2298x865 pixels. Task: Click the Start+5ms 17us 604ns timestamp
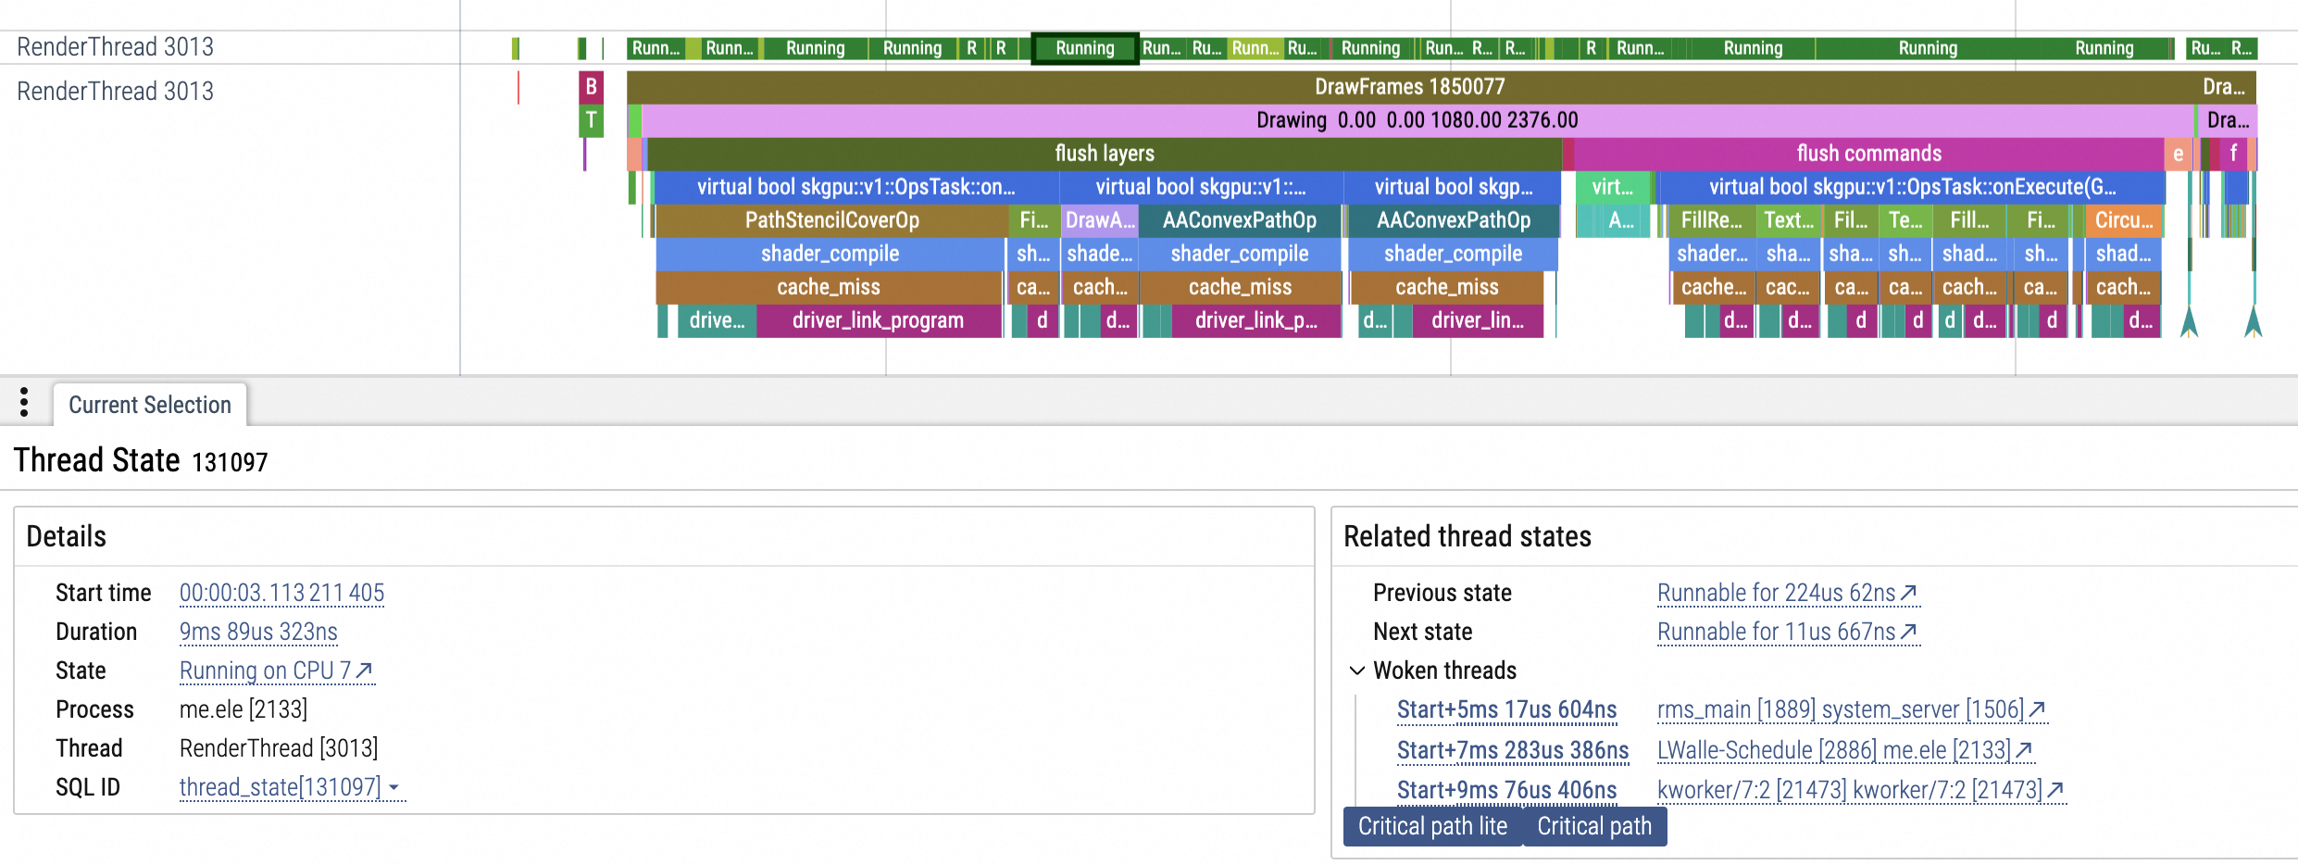(1506, 709)
